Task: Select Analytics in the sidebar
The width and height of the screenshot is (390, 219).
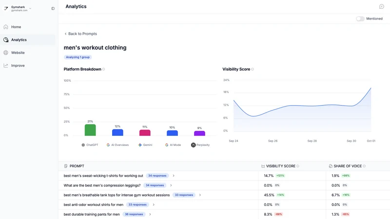Action: click(x=28, y=40)
